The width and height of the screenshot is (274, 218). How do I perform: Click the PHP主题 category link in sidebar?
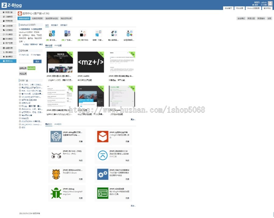[25, 55]
